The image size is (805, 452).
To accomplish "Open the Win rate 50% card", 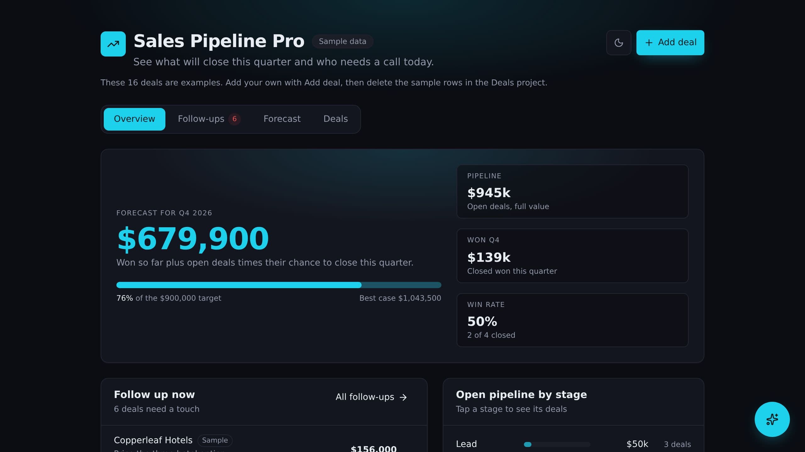I will click(x=572, y=320).
